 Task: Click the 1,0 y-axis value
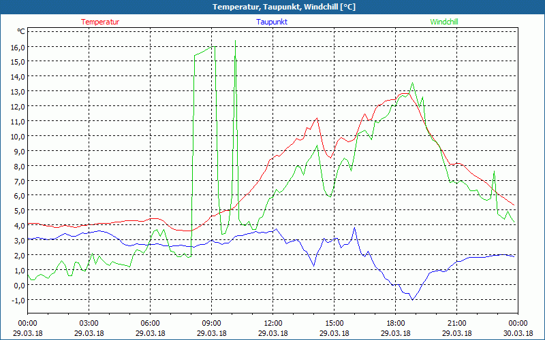pyautogui.click(x=20, y=270)
